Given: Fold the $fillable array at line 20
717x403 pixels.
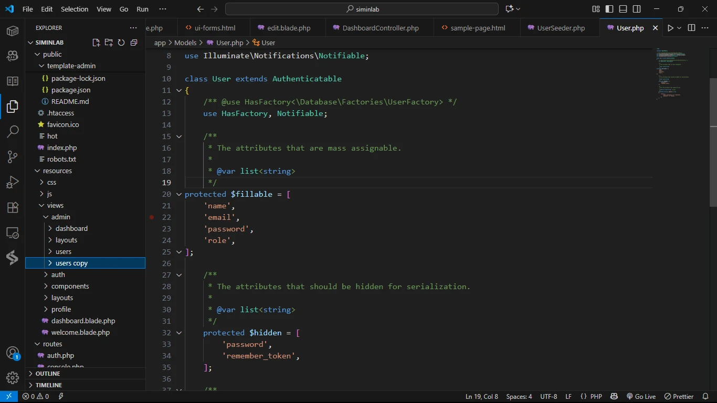Looking at the screenshot, I should pyautogui.click(x=178, y=194).
